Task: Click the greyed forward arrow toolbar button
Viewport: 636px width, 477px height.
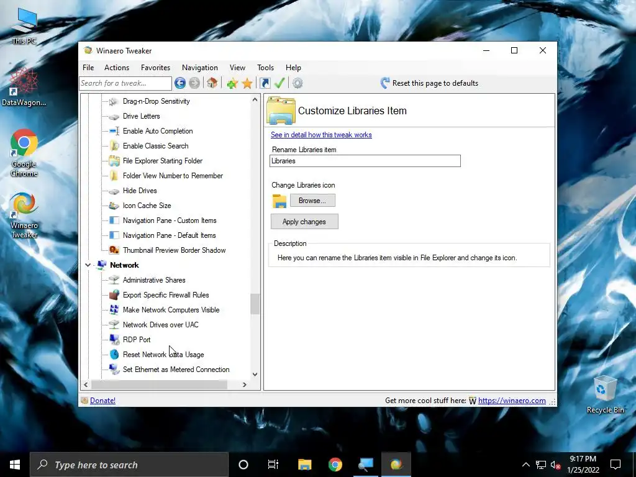Action: [194, 83]
